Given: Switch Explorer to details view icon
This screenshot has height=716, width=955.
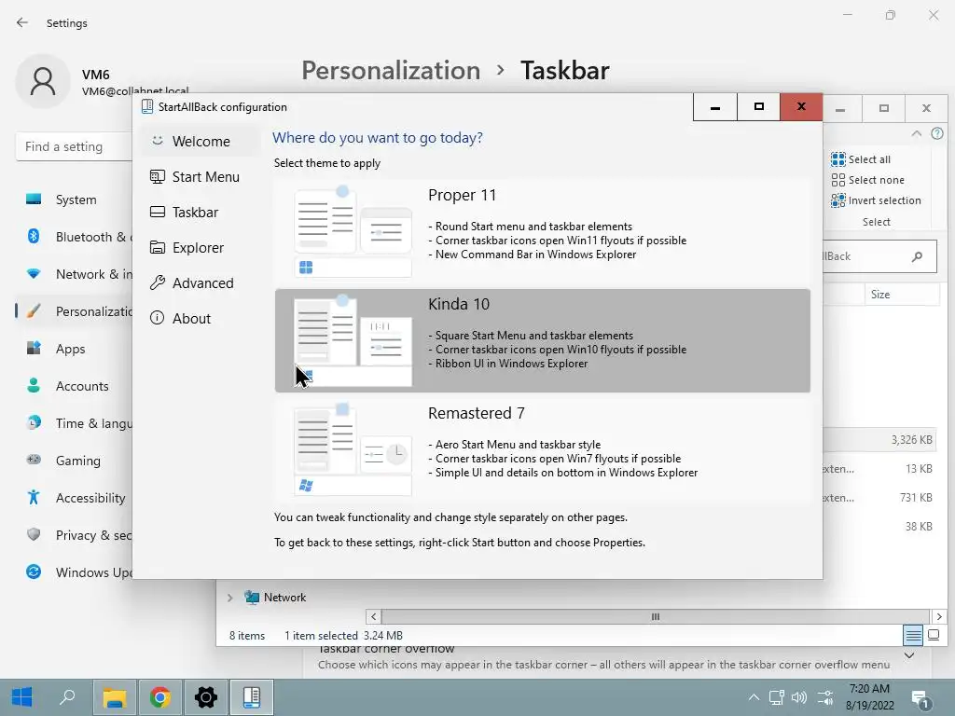Looking at the screenshot, I should [x=913, y=636].
